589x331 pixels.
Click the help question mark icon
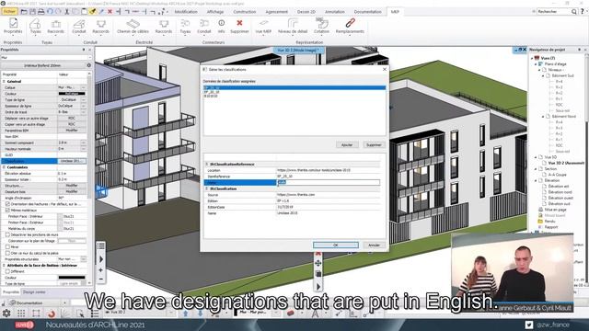(583, 12)
